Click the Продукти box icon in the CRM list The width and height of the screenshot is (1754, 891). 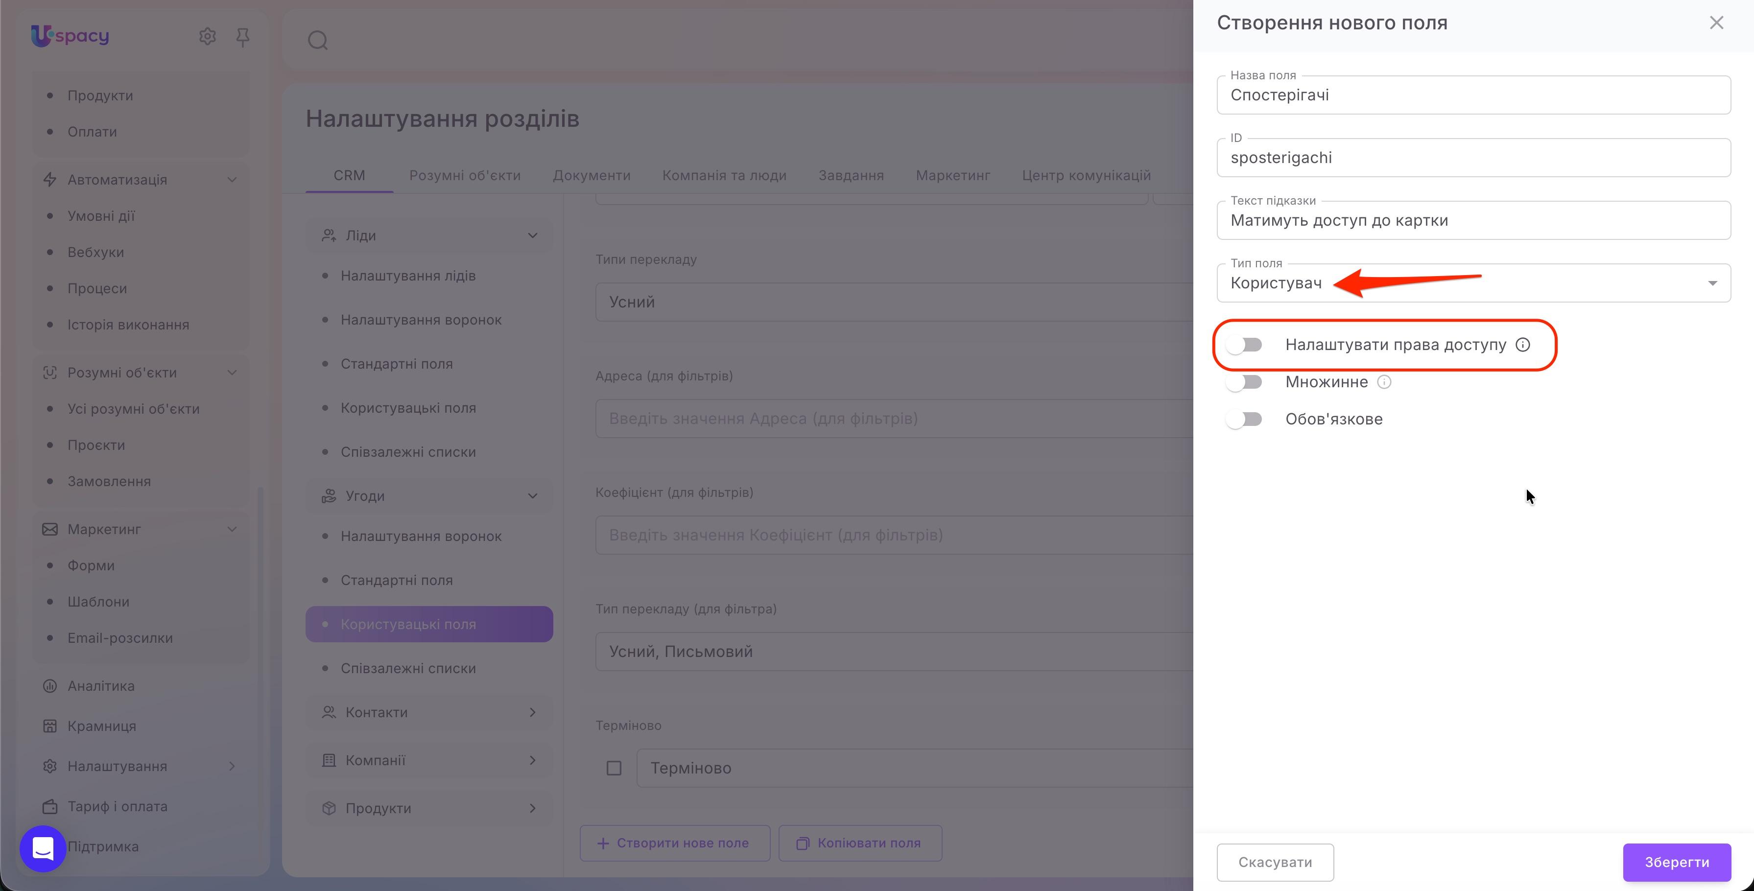[329, 809]
